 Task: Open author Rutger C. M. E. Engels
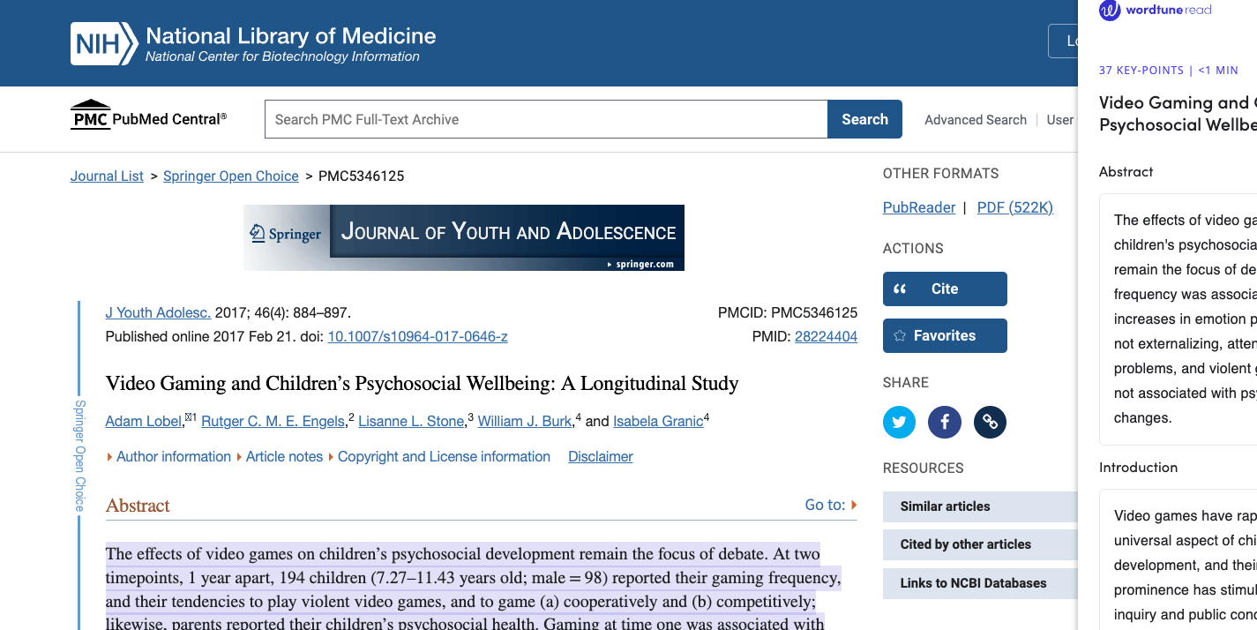[x=273, y=422]
